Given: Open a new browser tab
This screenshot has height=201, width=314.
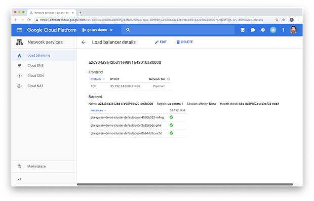Looking at the screenshot, I should (81, 13).
